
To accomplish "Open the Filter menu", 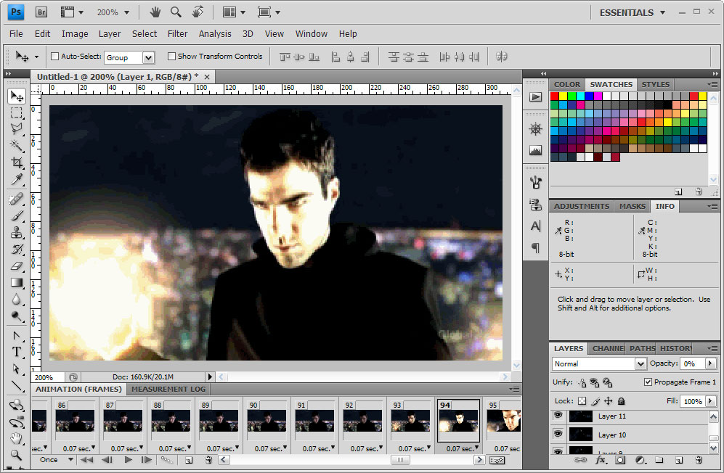I will [177, 33].
